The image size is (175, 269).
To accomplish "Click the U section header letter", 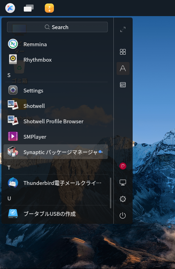I will (9, 199).
